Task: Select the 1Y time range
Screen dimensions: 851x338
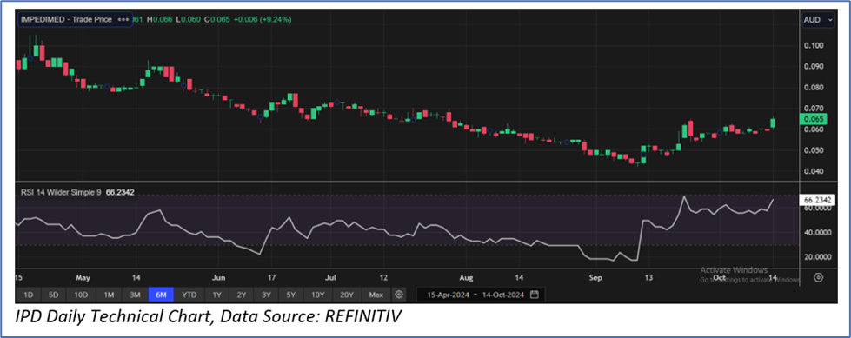Action: coord(216,295)
